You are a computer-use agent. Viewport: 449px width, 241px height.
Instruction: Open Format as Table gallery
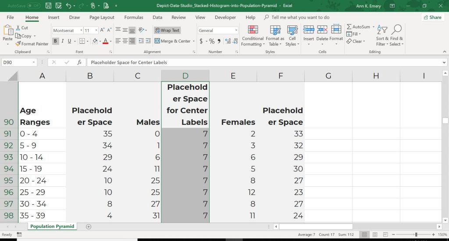[x=275, y=36]
